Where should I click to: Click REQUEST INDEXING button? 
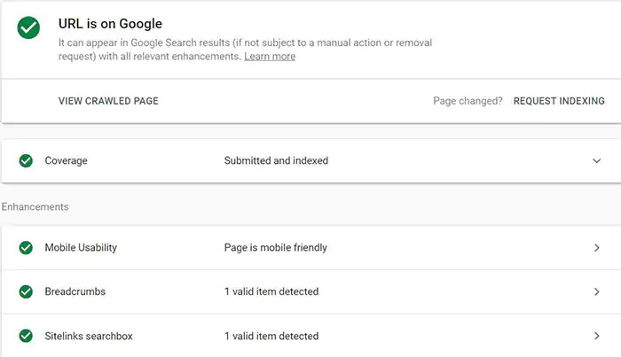pos(559,101)
